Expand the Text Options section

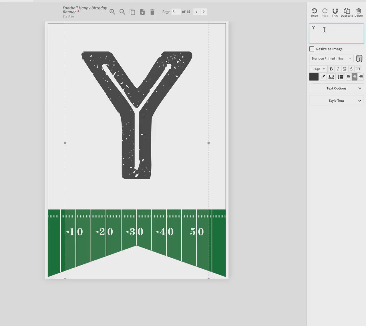tap(336, 88)
